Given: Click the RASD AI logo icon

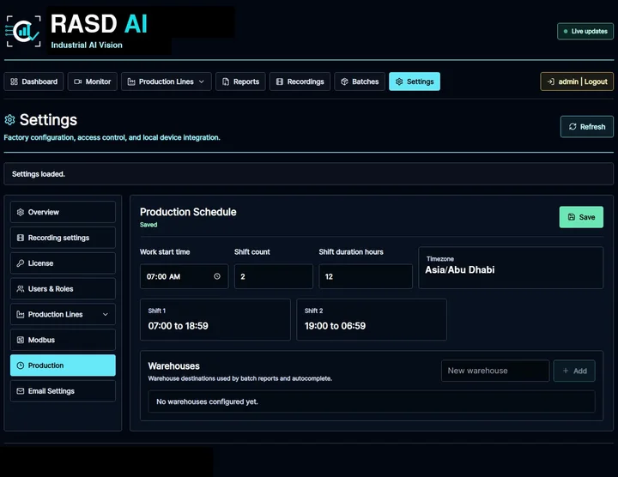Looking at the screenshot, I should [23, 31].
